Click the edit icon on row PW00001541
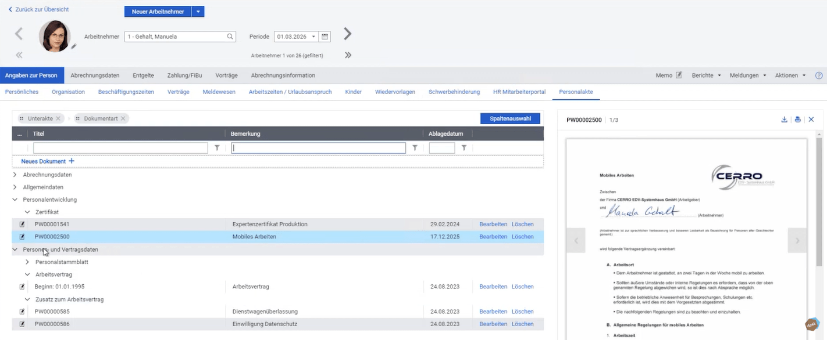 (x=21, y=224)
